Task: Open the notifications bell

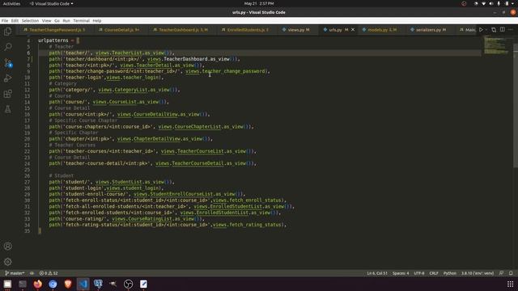Action: click(x=511, y=273)
